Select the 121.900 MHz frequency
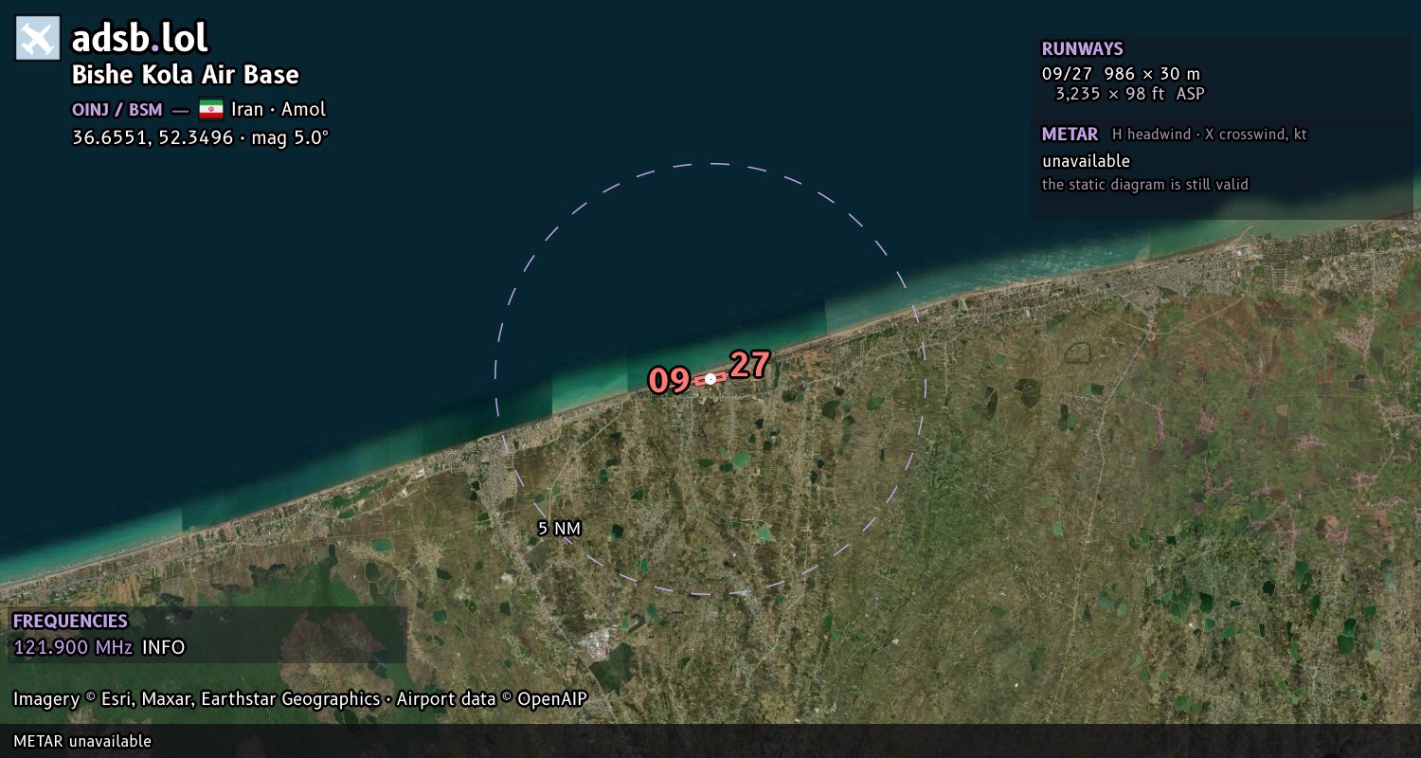1421x758 pixels. pyautogui.click(x=73, y=648)
